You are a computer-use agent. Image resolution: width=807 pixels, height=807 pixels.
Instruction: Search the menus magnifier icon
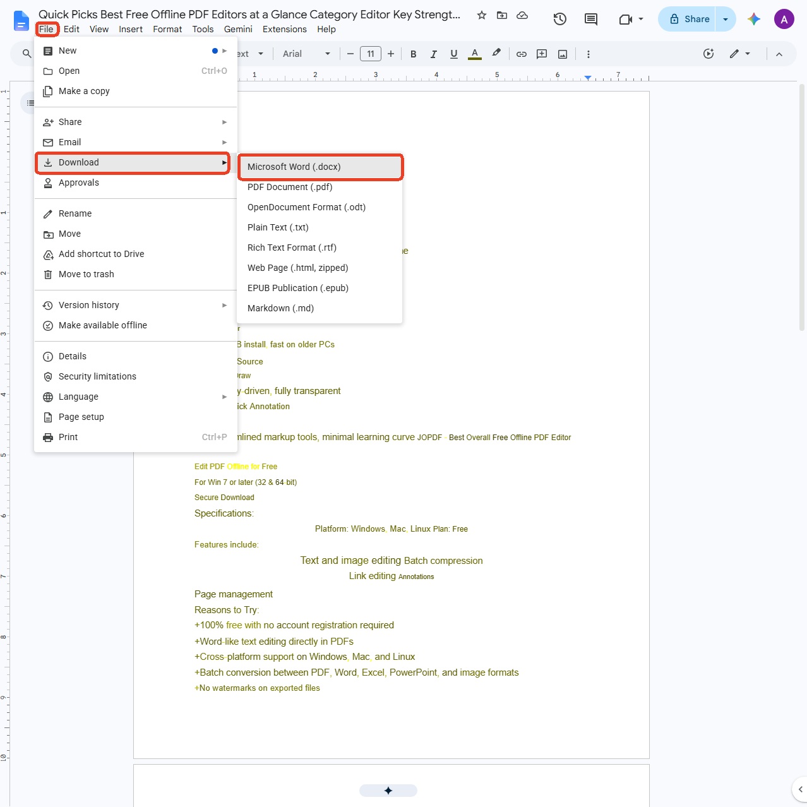click(27, 54)
